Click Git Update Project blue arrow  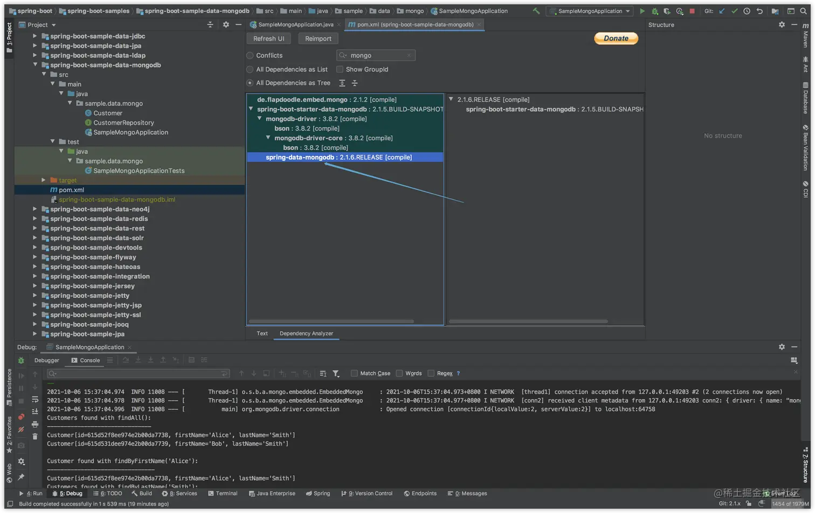click(722, 11)
